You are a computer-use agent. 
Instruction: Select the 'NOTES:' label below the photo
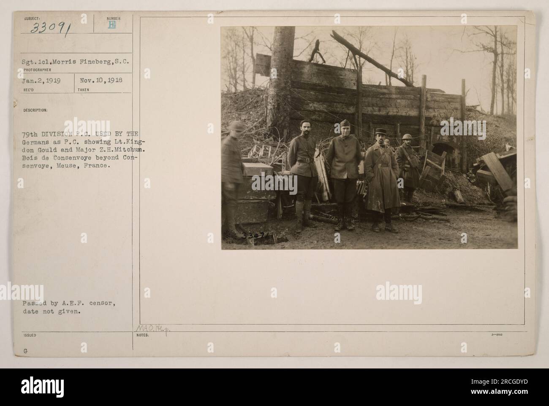(x=144, y=335)
